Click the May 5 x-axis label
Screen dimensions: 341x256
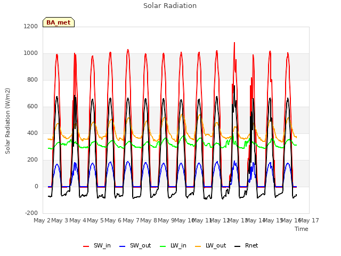pyautogui.click(x=95, y=220)
